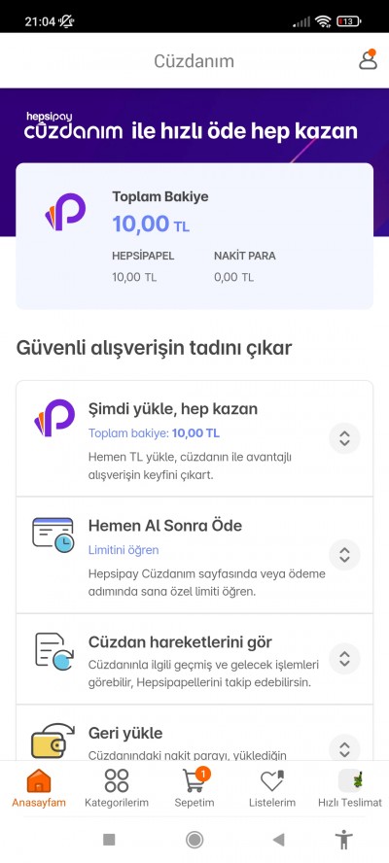The image size is (389, 863).
Task: Go to Anasayfam tab
Action: click(x=39, y=788)
